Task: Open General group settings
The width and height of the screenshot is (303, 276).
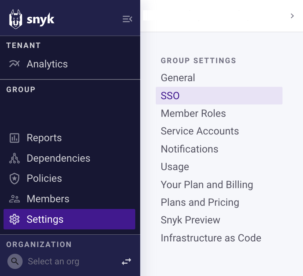Action: (x=178, y=78)
